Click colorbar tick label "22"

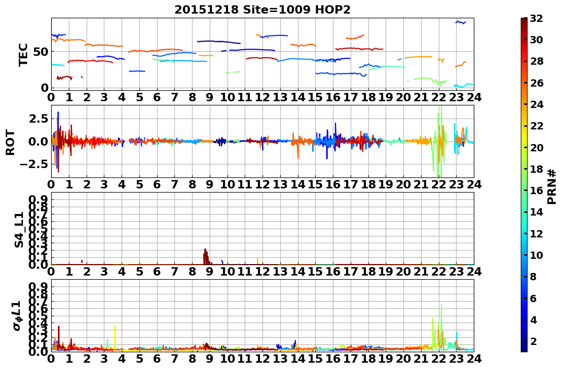pos(536,126)
